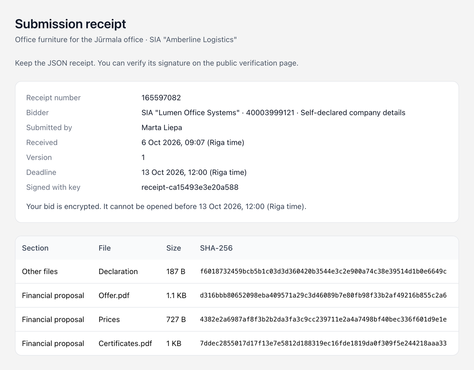
Task: Click the 'Bidder' label
Action: click(37, 113)
